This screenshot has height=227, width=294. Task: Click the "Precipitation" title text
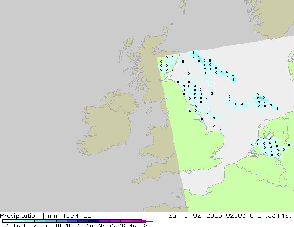tap(19, 216)
